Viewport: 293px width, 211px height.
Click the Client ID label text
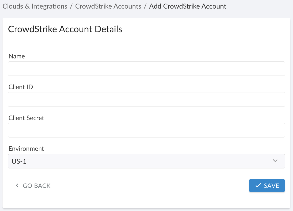tap(21, 87)
